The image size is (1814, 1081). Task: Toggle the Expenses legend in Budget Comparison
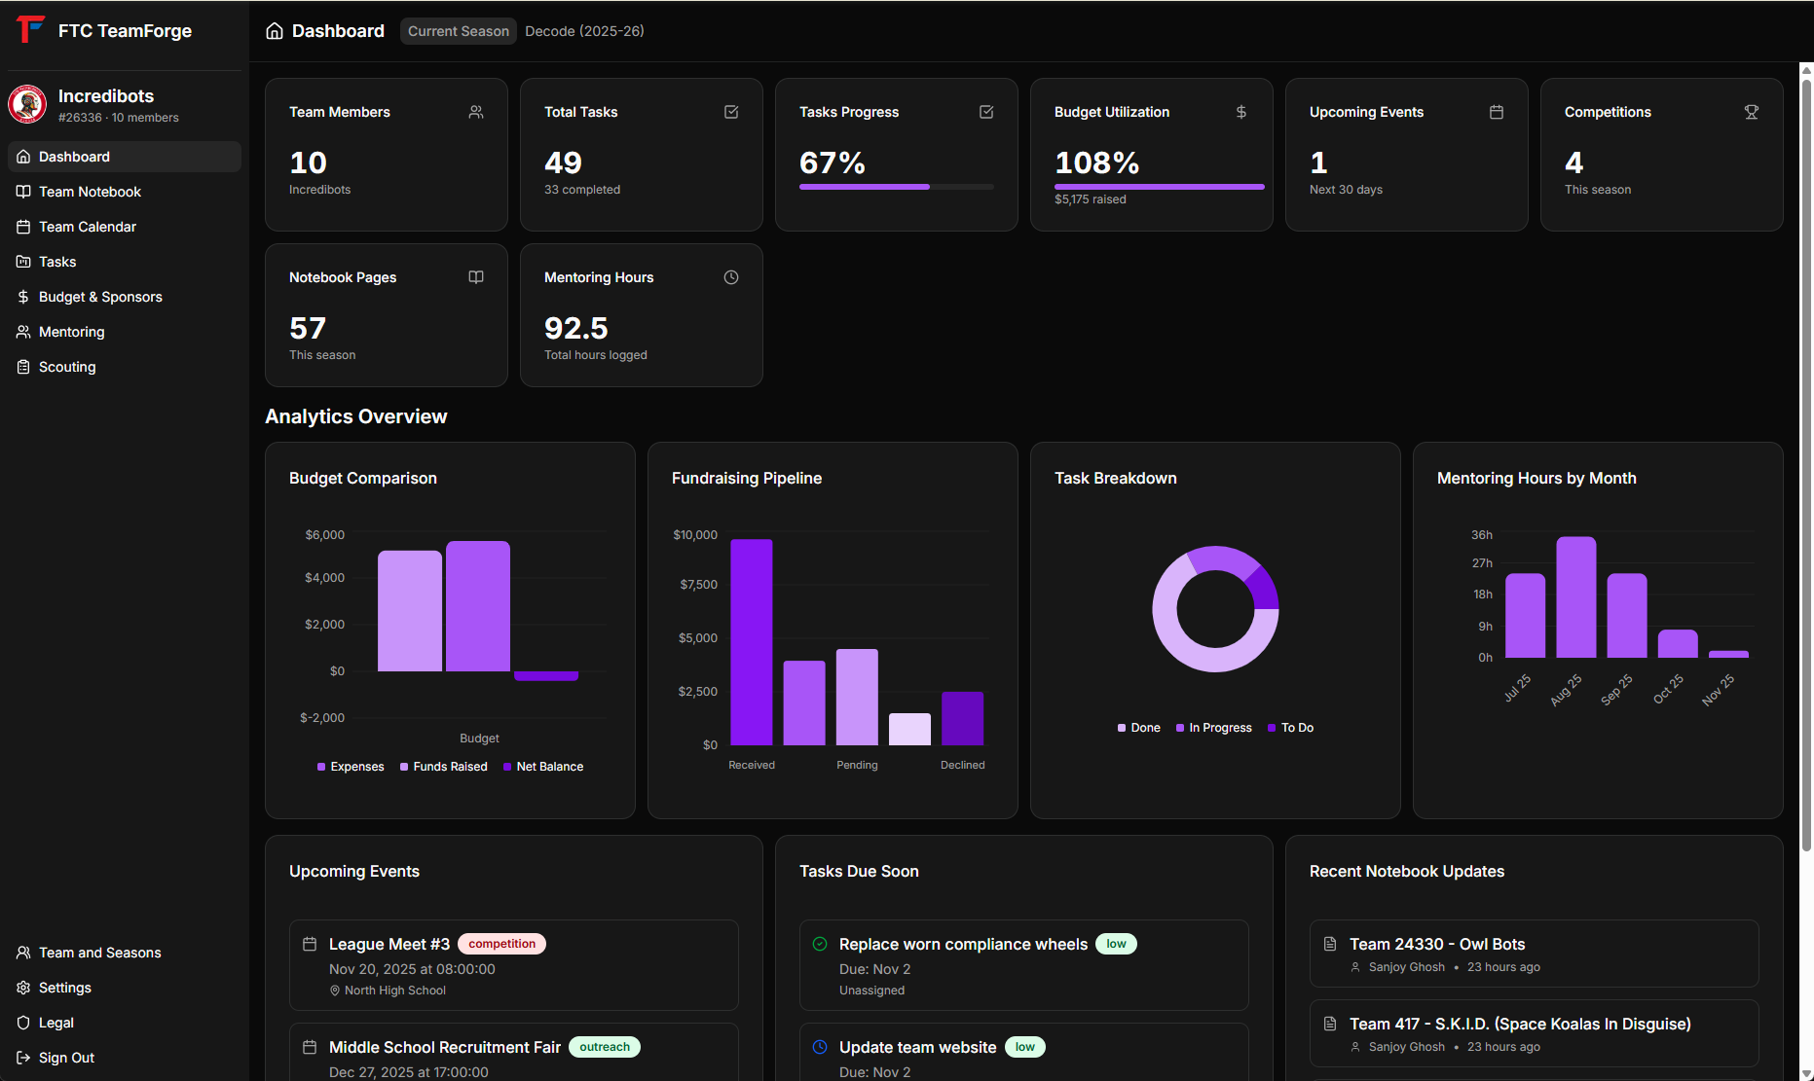coord(350,766)
